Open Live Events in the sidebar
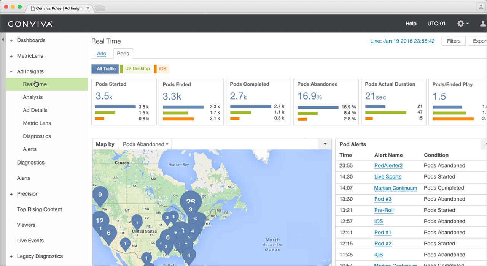Viewport: 487px width, 266px height. point(30,241)
